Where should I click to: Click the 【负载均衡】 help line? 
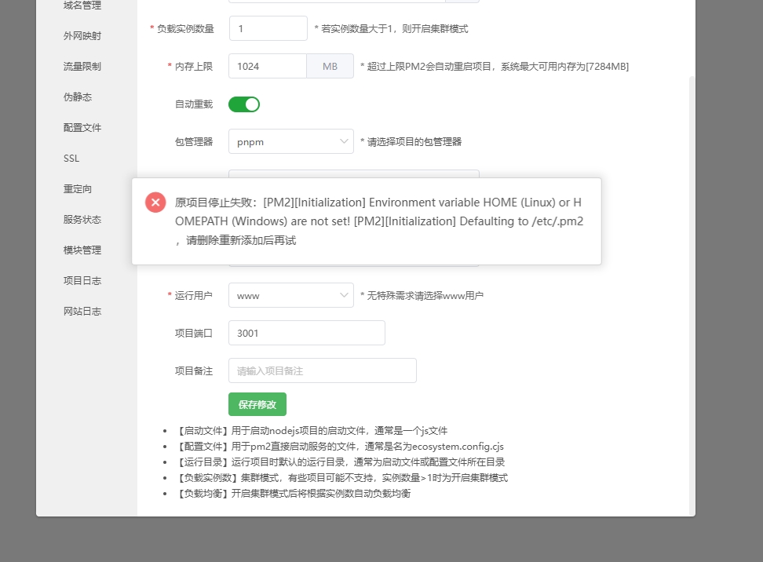[x=293, y=494]
